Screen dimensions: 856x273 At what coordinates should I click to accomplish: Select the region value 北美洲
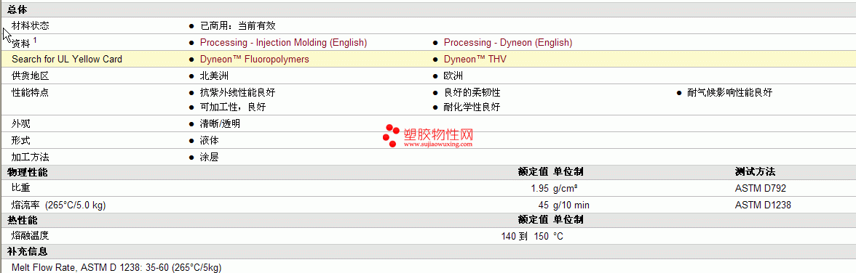point(214,76)
